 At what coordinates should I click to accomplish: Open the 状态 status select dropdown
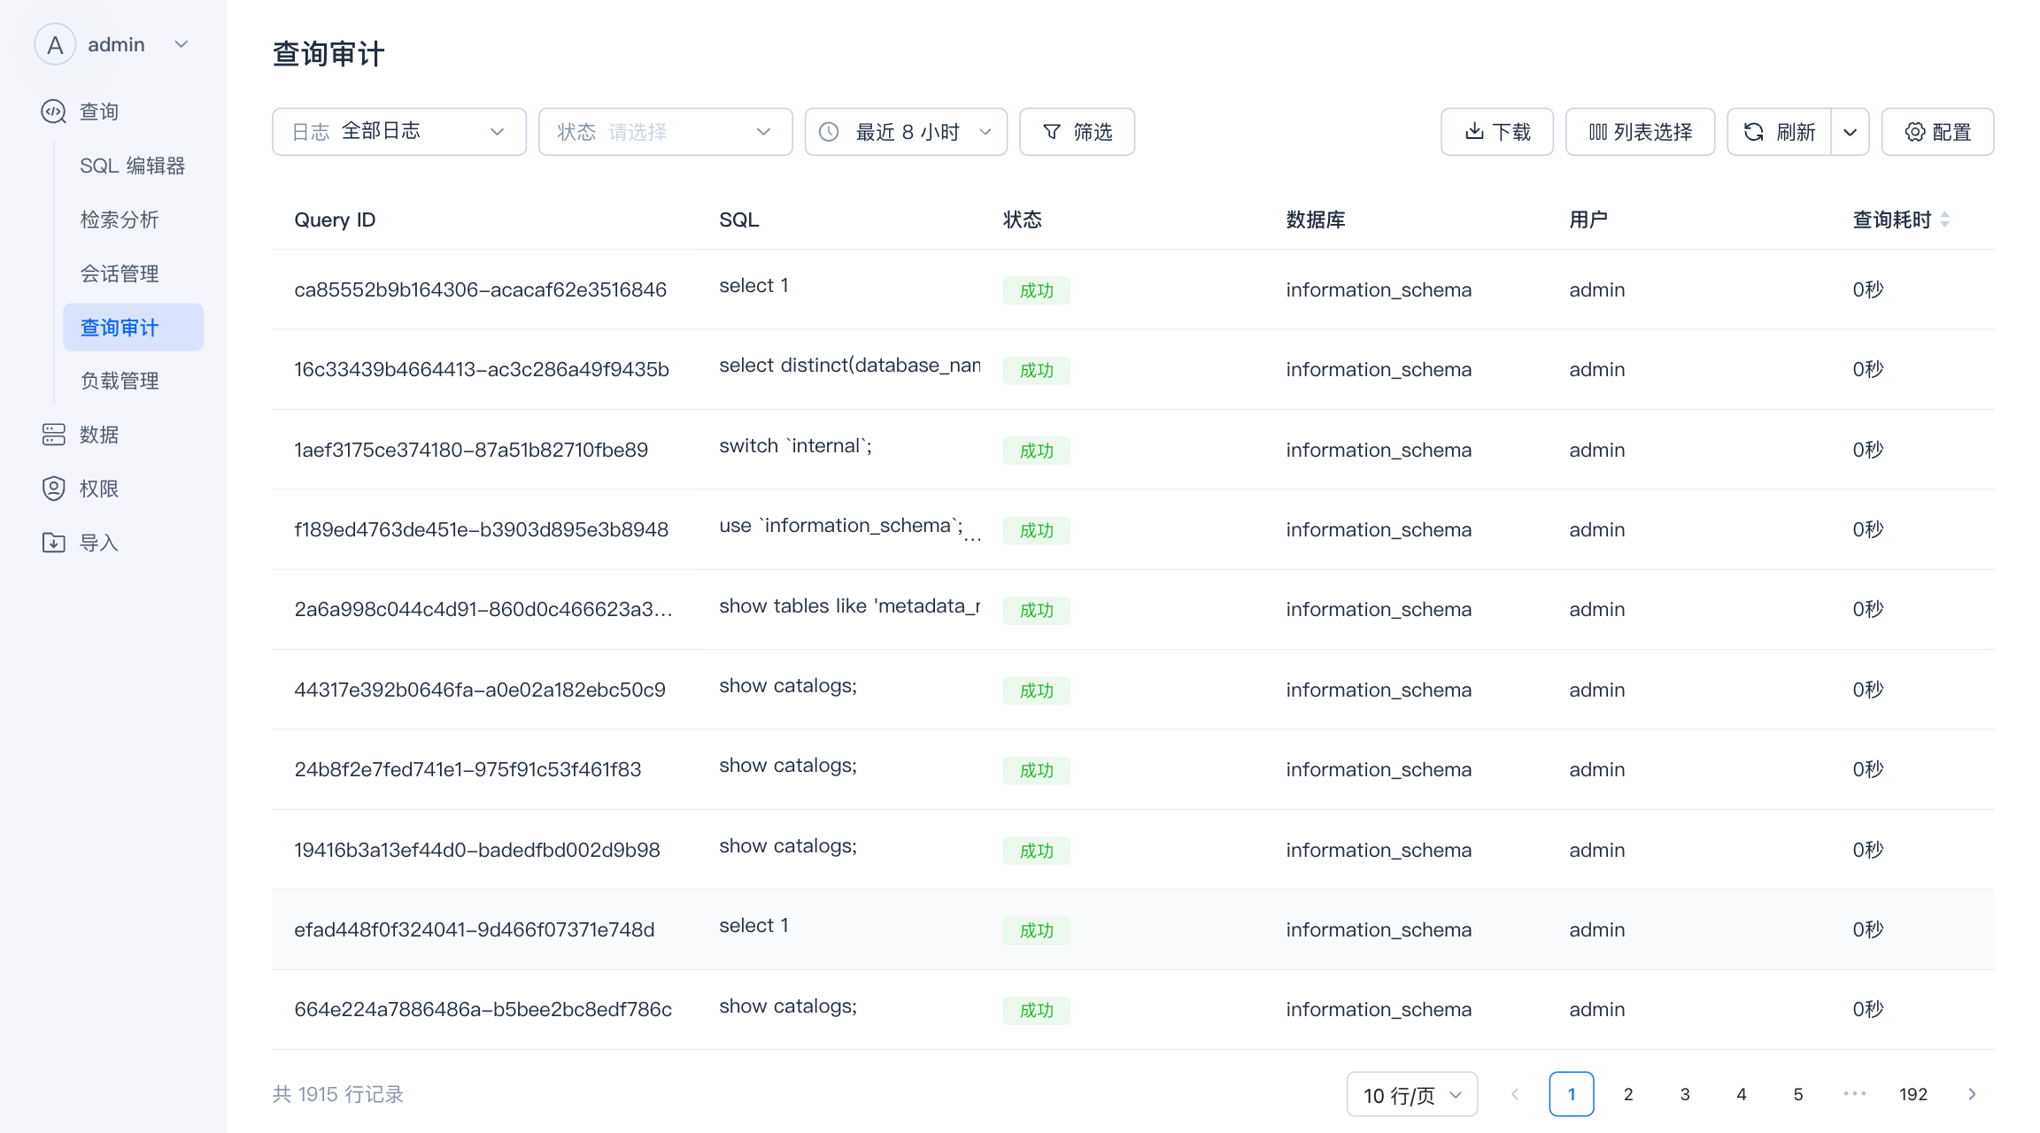(665, 132)
